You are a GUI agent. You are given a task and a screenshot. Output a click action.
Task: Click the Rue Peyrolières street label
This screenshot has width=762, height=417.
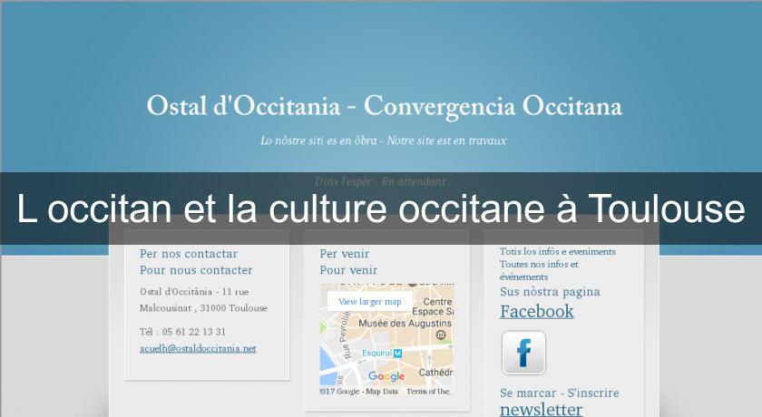(x=345, y=335)
